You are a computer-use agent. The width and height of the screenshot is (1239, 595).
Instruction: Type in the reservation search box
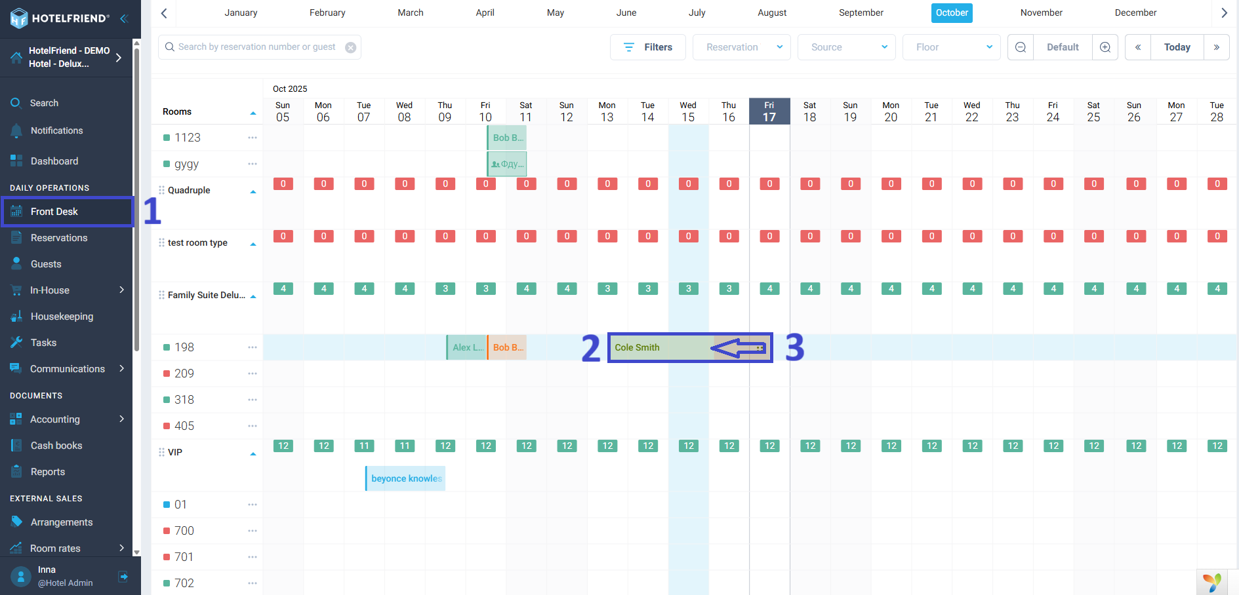pyautogui.click(x=256, y=47)
